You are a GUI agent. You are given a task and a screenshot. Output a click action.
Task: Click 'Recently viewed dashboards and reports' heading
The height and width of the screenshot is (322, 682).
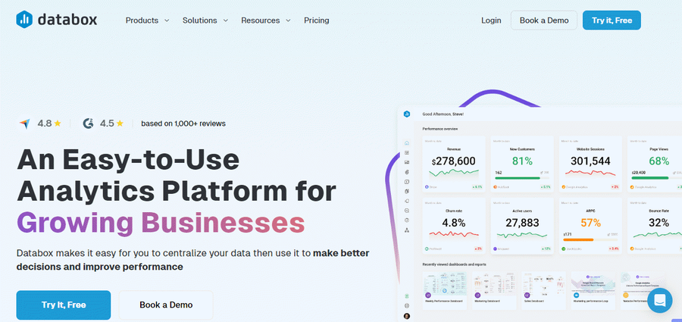point(454,264)
